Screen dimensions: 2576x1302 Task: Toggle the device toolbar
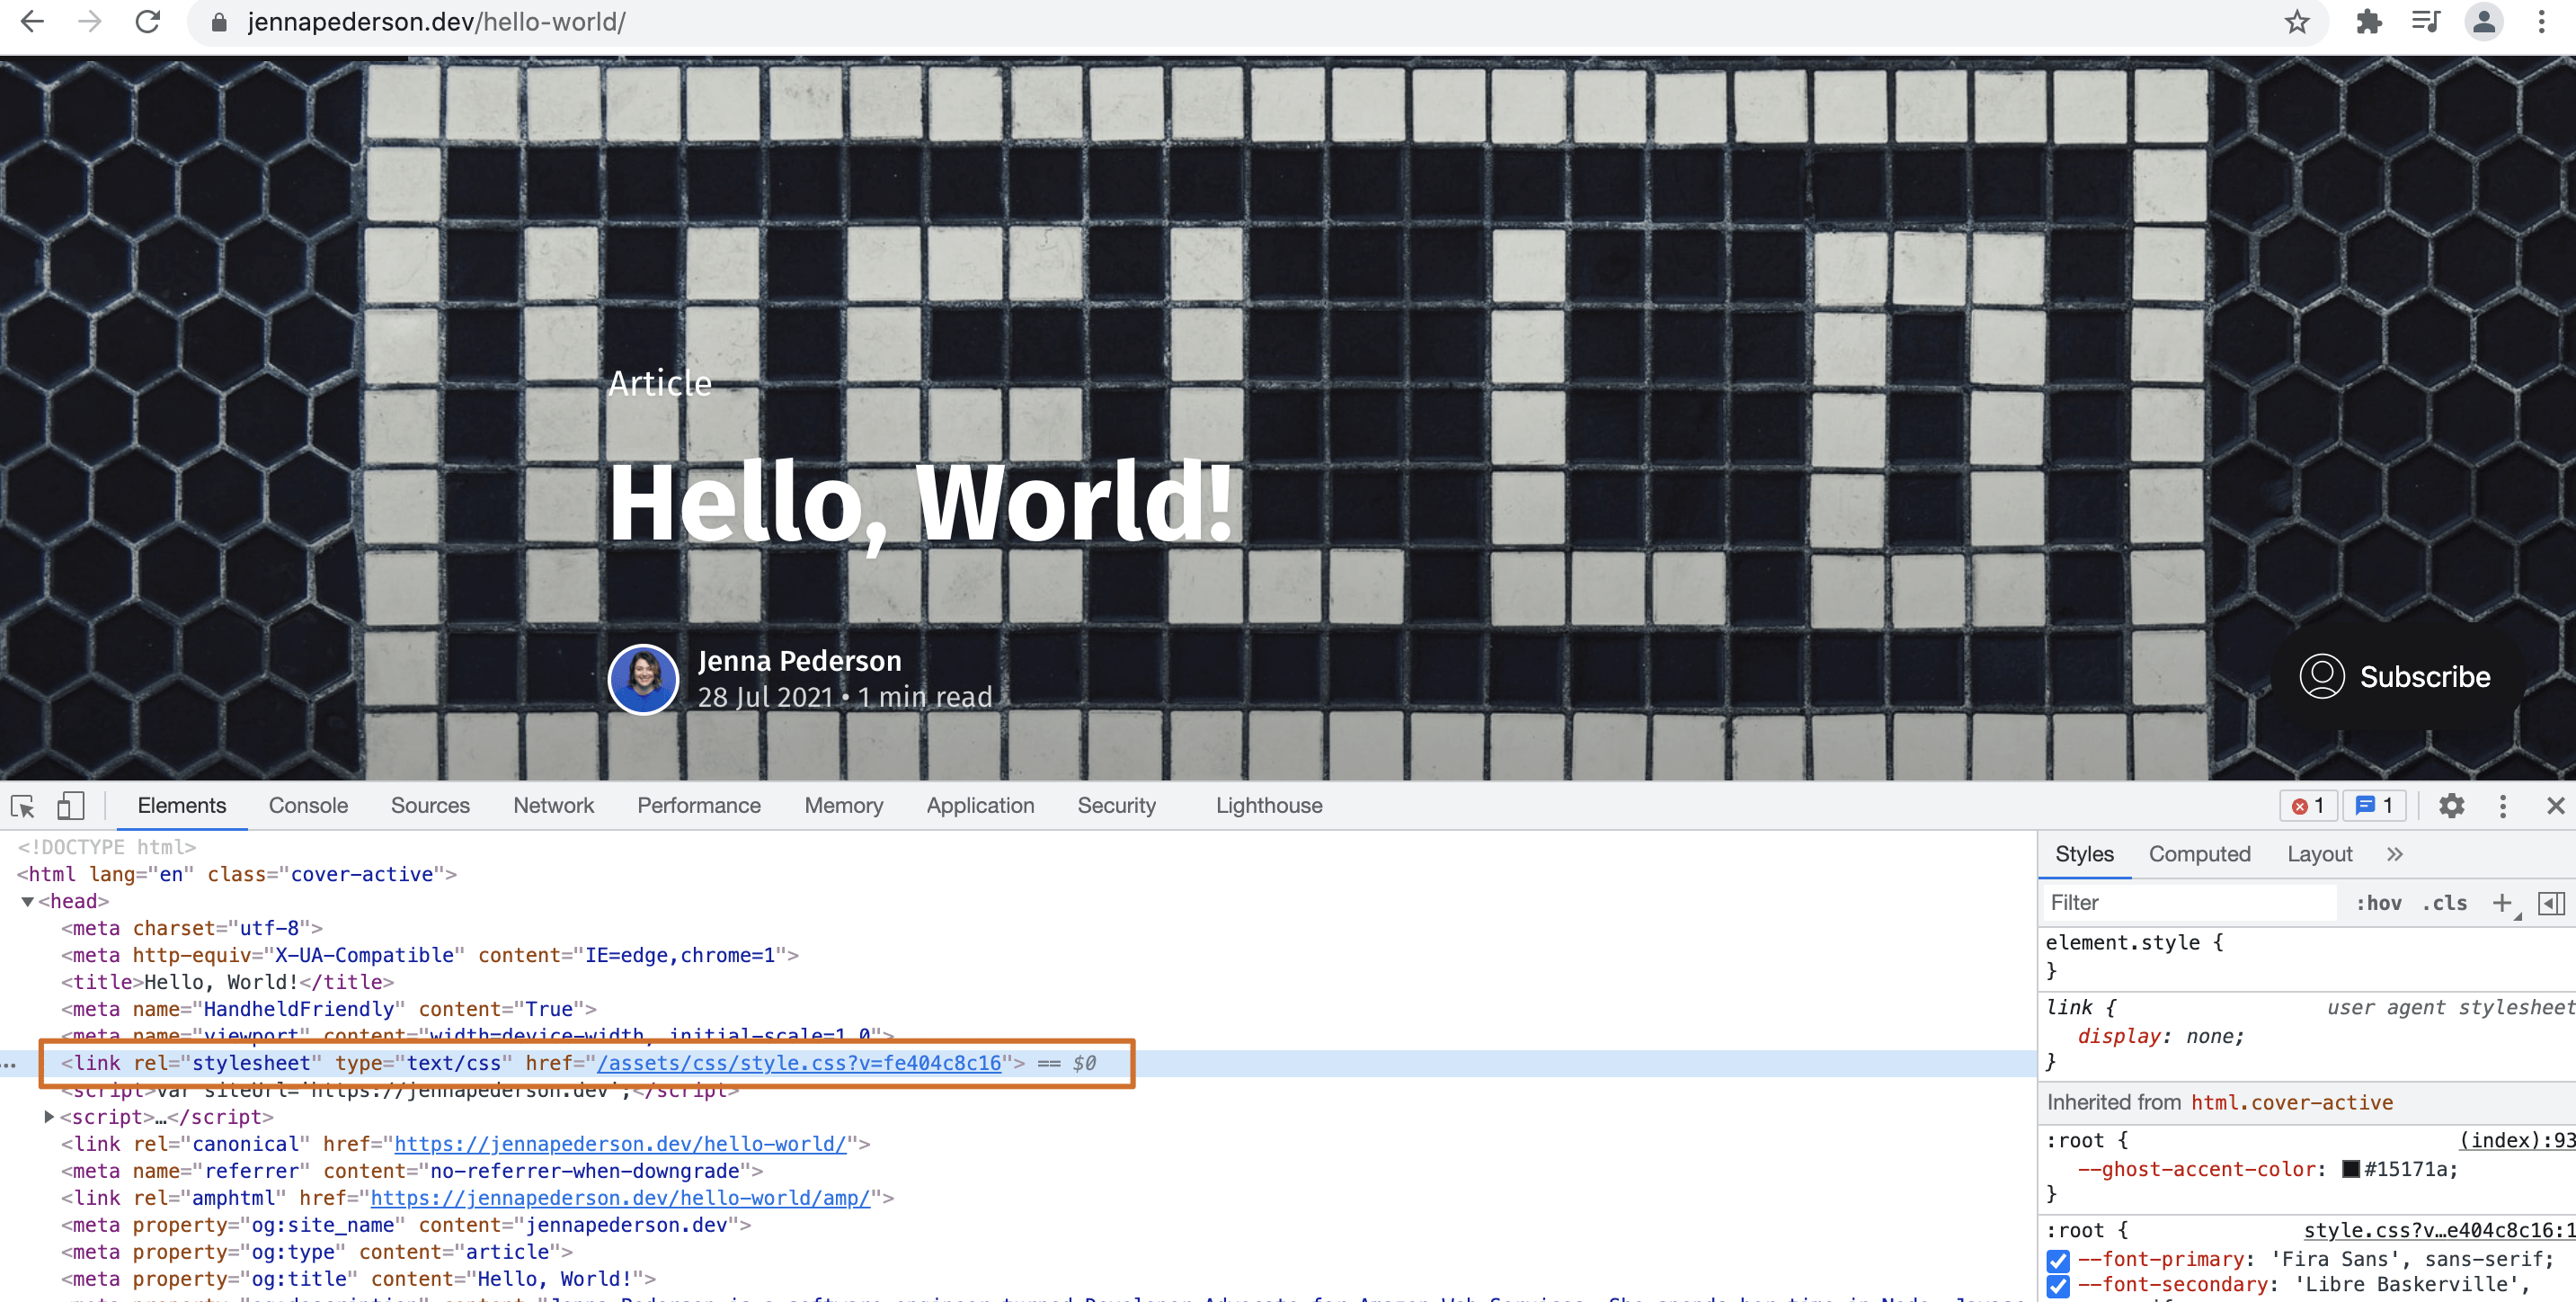pos(70,806)
